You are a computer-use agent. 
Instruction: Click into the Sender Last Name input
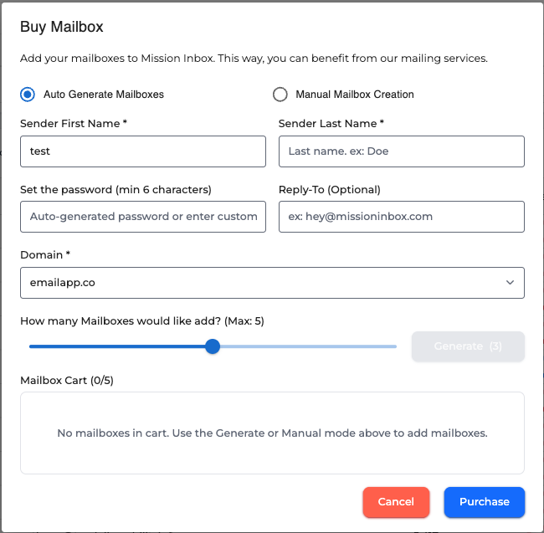(x=401, y=151)
